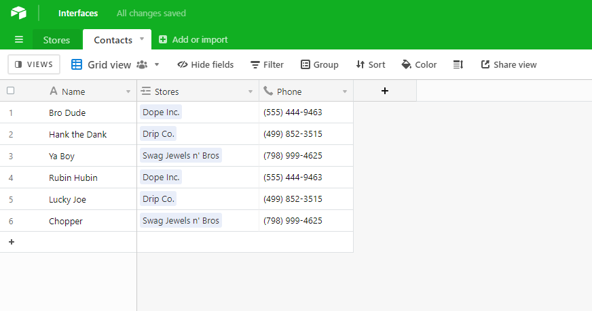Click Drip Co. chip in Hank the Dank row
The width and height of the screenshot is (592, 311).
pyautogui.click(x=158, y=134)
